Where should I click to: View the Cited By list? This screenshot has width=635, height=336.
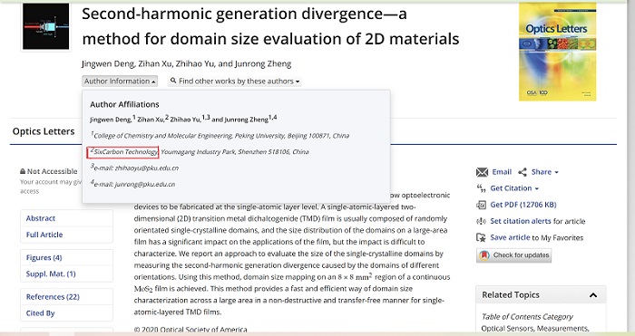[40, 313]
